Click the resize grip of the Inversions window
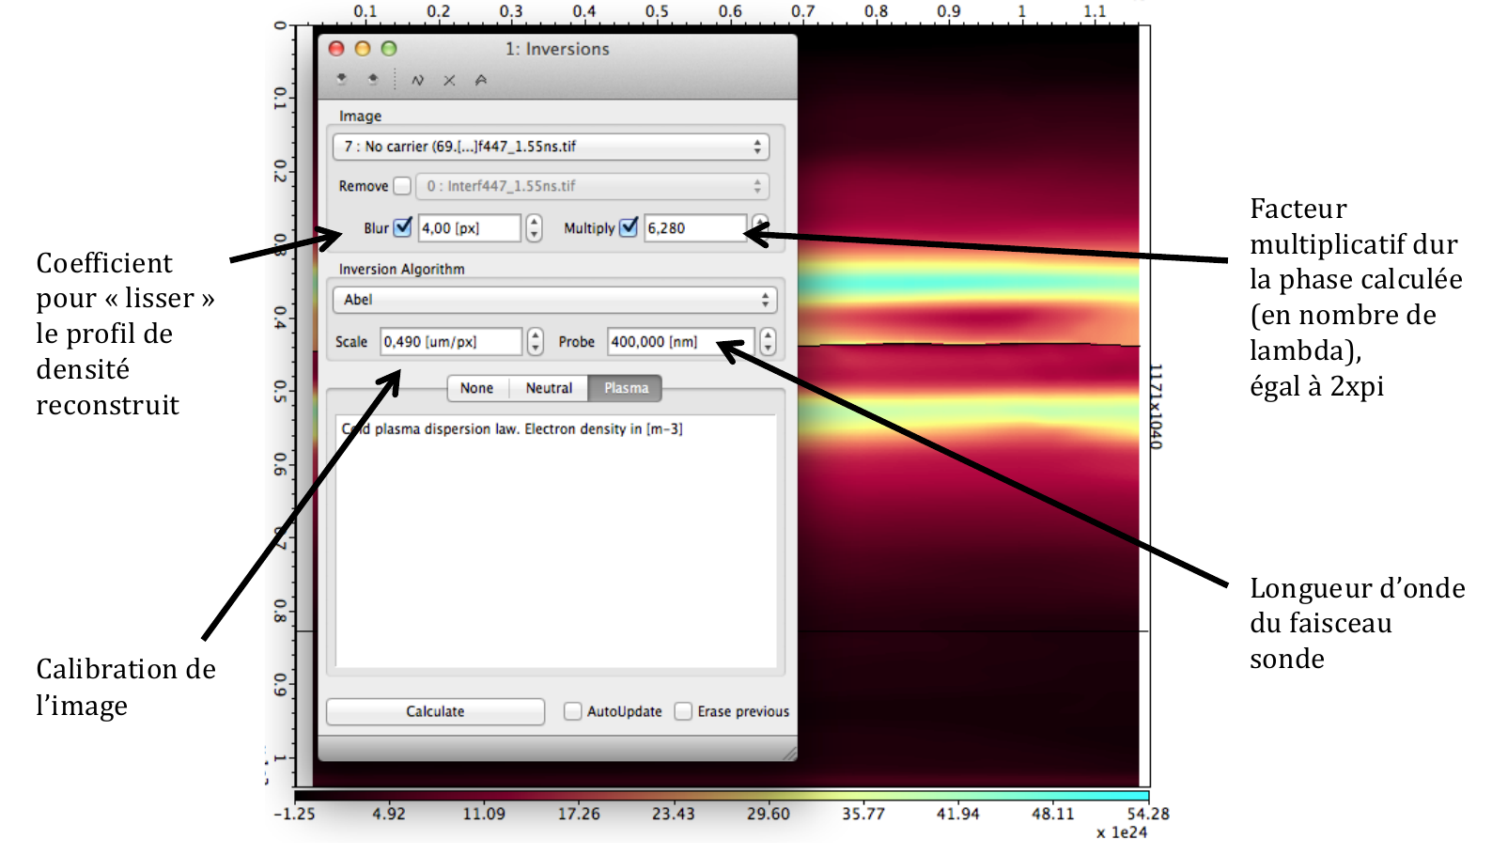This screenshot has width=1492, height=855. [x=789, y=753]
